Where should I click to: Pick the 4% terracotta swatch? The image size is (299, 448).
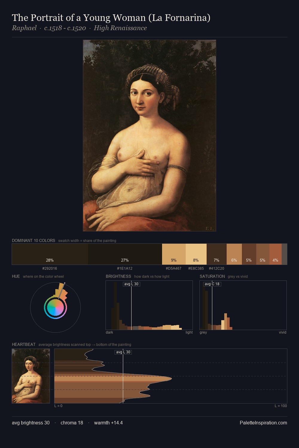(x=275, y=254)
